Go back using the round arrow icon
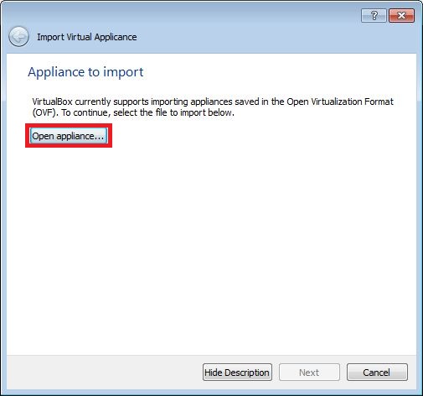The height and width of the screenshot is (396, 423). pos(18,37)
